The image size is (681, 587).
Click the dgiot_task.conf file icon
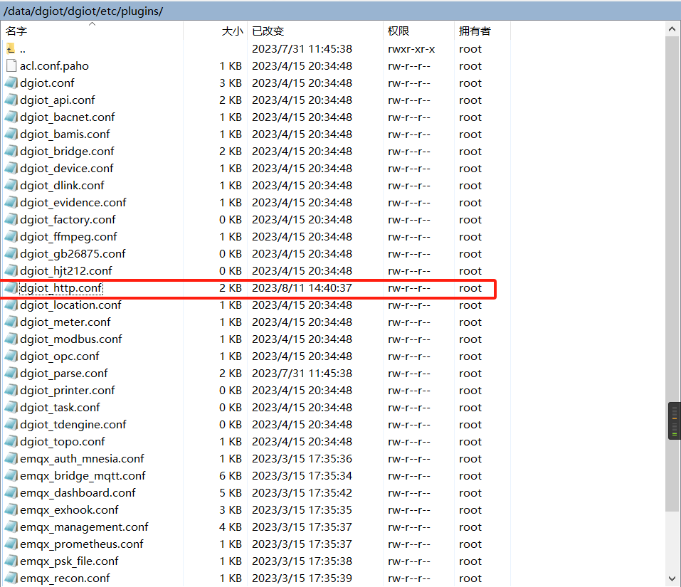coord(11,408)
